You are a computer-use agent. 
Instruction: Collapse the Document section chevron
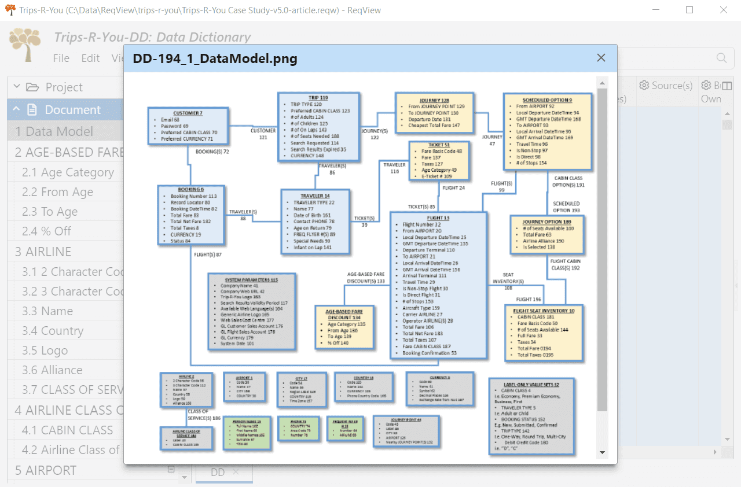[x=16, y=109]
